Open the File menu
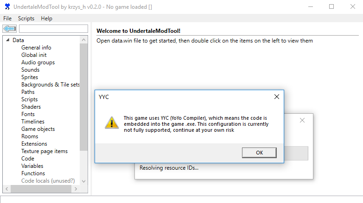This screenshot has height=203, width=363. [x=7, y=18]
